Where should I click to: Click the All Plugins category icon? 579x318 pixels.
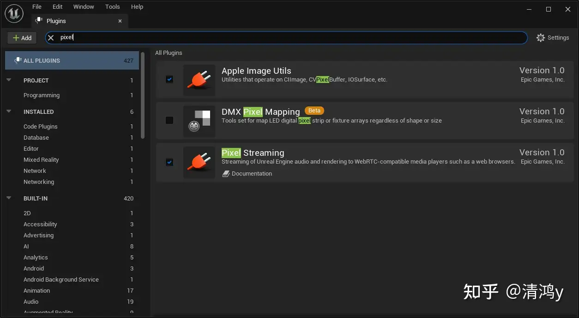pyautogui.click(x=18, y=60)
